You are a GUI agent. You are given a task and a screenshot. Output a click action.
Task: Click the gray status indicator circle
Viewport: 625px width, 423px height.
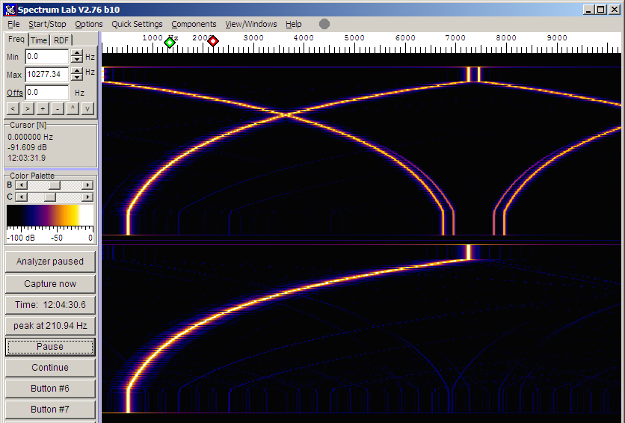pyautogui.click(x=324, y=24)
